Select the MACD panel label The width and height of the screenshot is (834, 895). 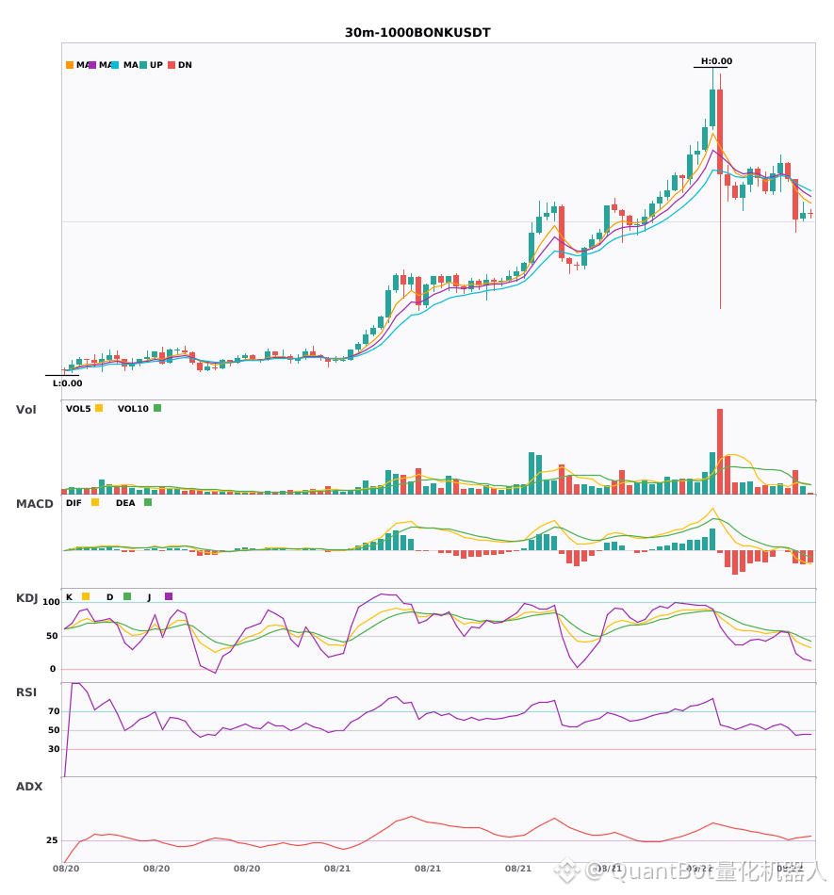point(34,504)
